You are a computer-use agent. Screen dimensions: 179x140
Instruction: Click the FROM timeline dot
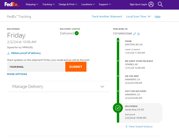tap(118, 41)
